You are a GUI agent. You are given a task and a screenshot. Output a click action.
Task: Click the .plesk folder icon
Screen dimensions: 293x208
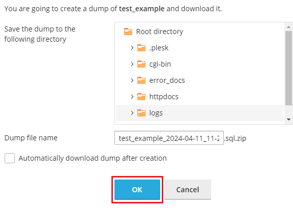(141, 48)
